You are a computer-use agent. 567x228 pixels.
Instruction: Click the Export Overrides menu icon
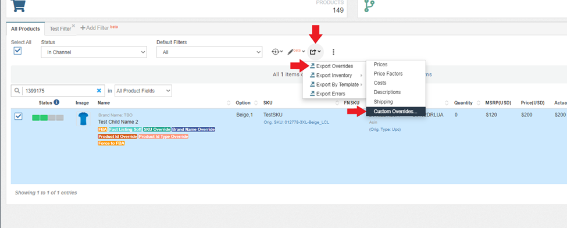click(x=313, y=66)
